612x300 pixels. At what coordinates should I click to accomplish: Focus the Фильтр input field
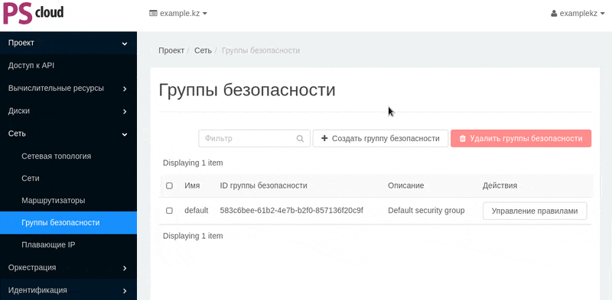point(254,138)
